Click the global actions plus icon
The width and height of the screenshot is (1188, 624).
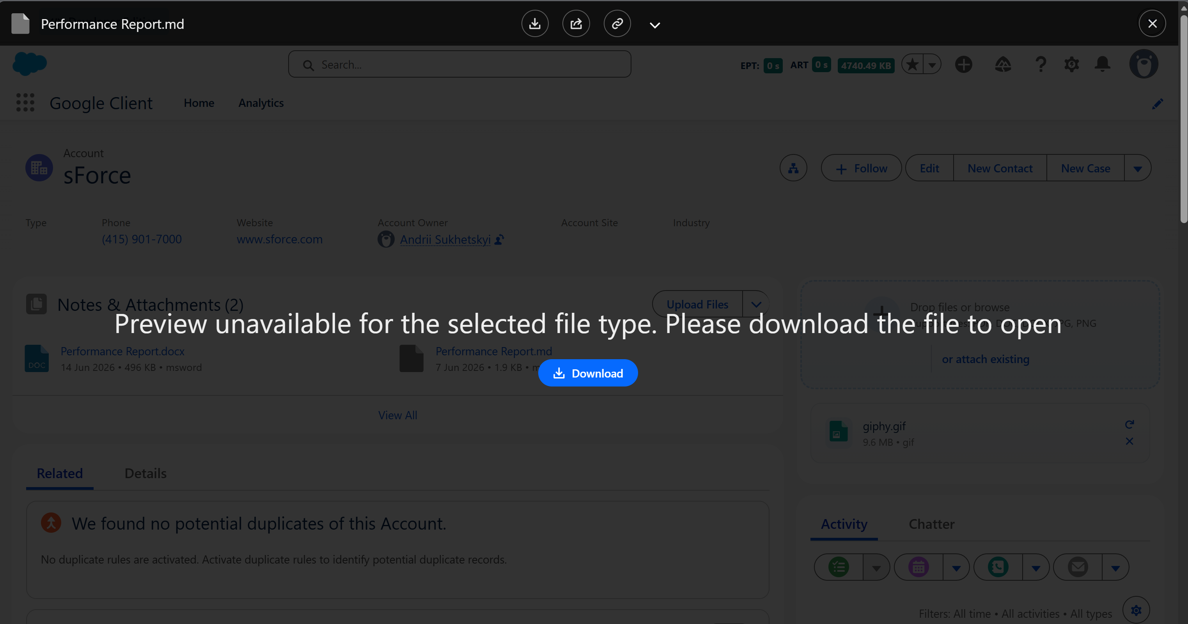tap(963, 64)
